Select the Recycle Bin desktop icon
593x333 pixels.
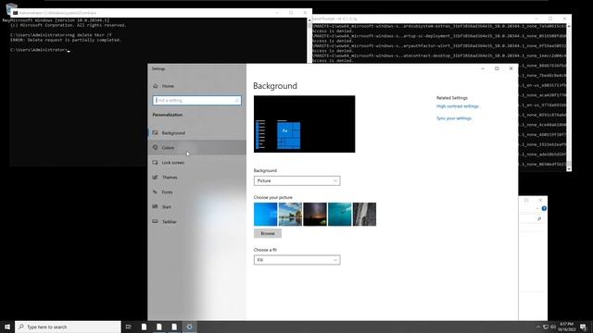point(11,8)
